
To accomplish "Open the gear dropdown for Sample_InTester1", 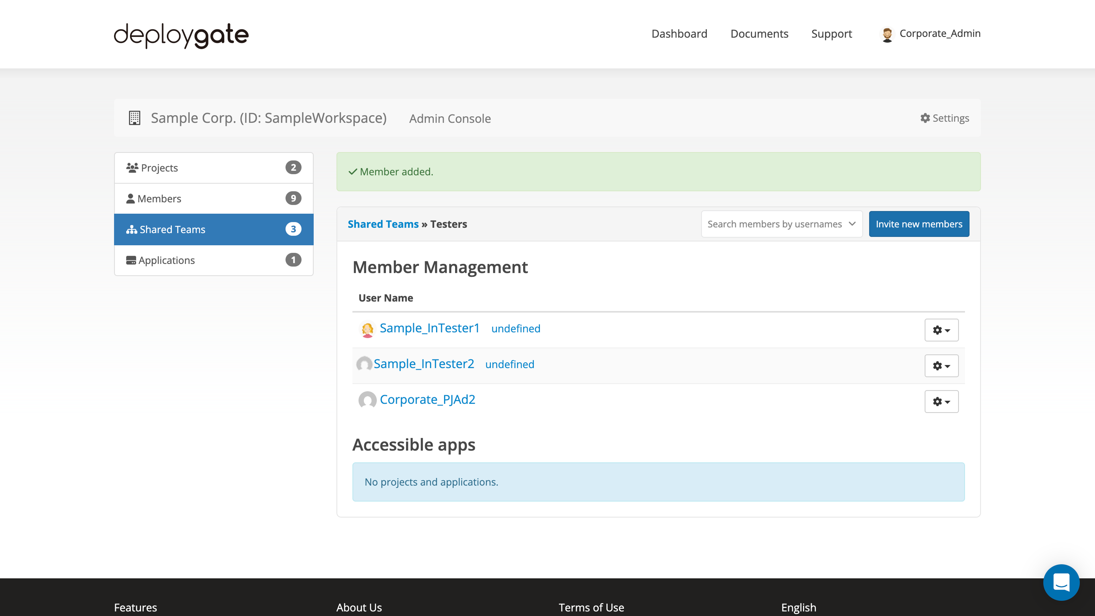I will 941,330.
